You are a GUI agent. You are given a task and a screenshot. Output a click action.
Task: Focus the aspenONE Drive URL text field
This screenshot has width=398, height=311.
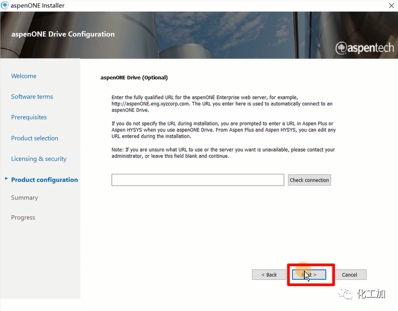click(x=197, y=180)
